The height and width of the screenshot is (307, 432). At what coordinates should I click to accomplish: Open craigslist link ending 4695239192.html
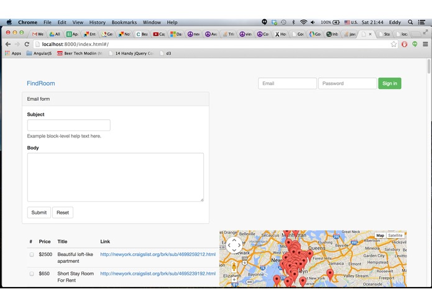158,273
